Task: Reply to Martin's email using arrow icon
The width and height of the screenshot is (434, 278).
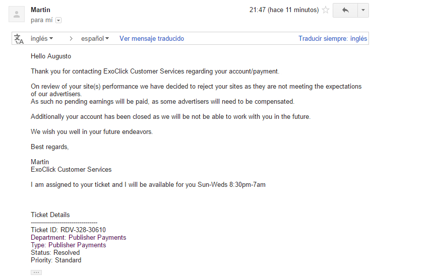Action: (345, 10)
